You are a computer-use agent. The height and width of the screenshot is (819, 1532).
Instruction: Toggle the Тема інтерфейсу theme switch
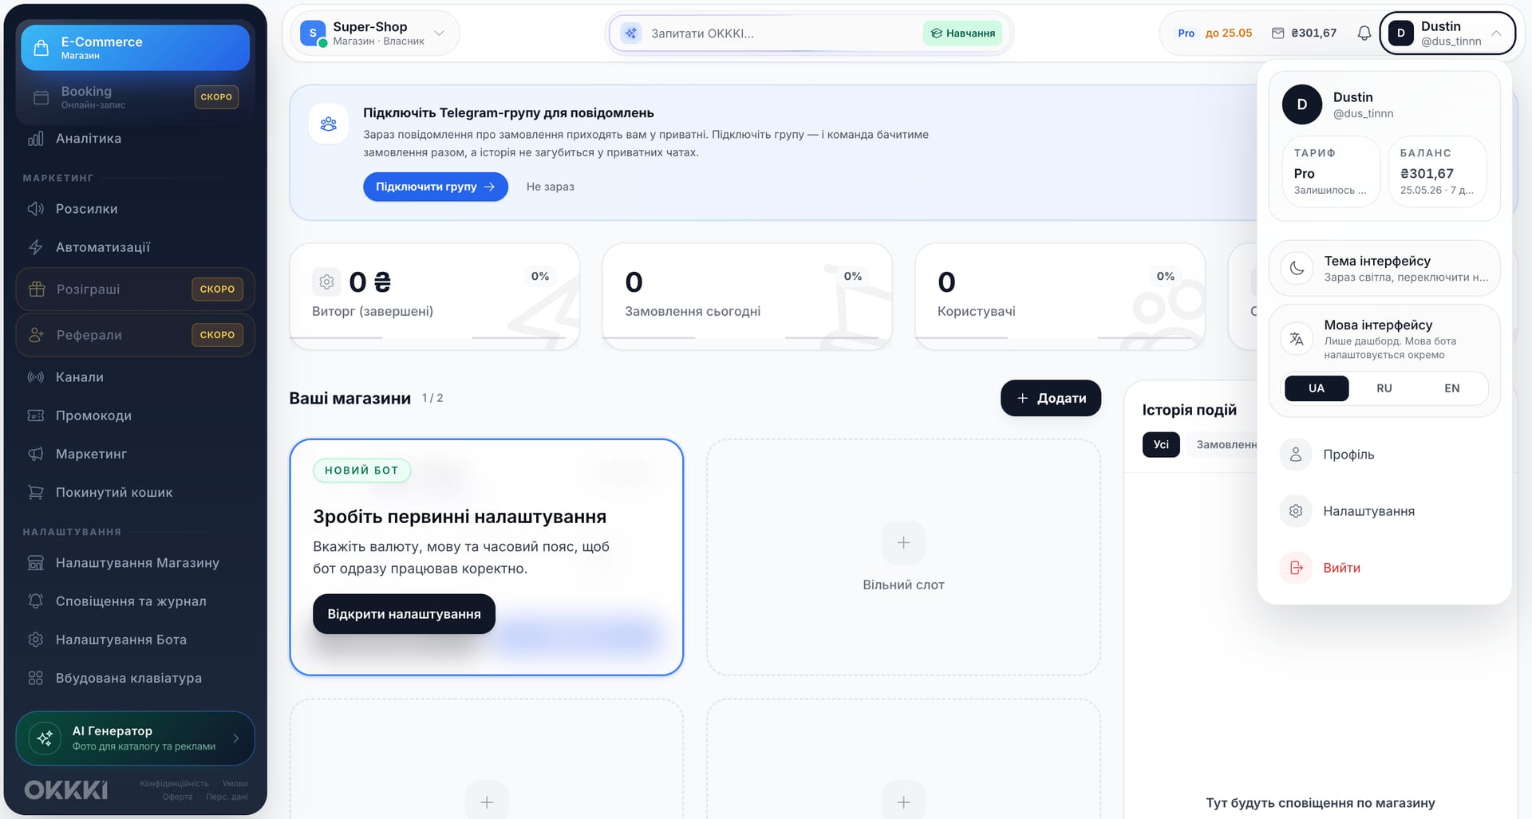(x=1384, y=268)
